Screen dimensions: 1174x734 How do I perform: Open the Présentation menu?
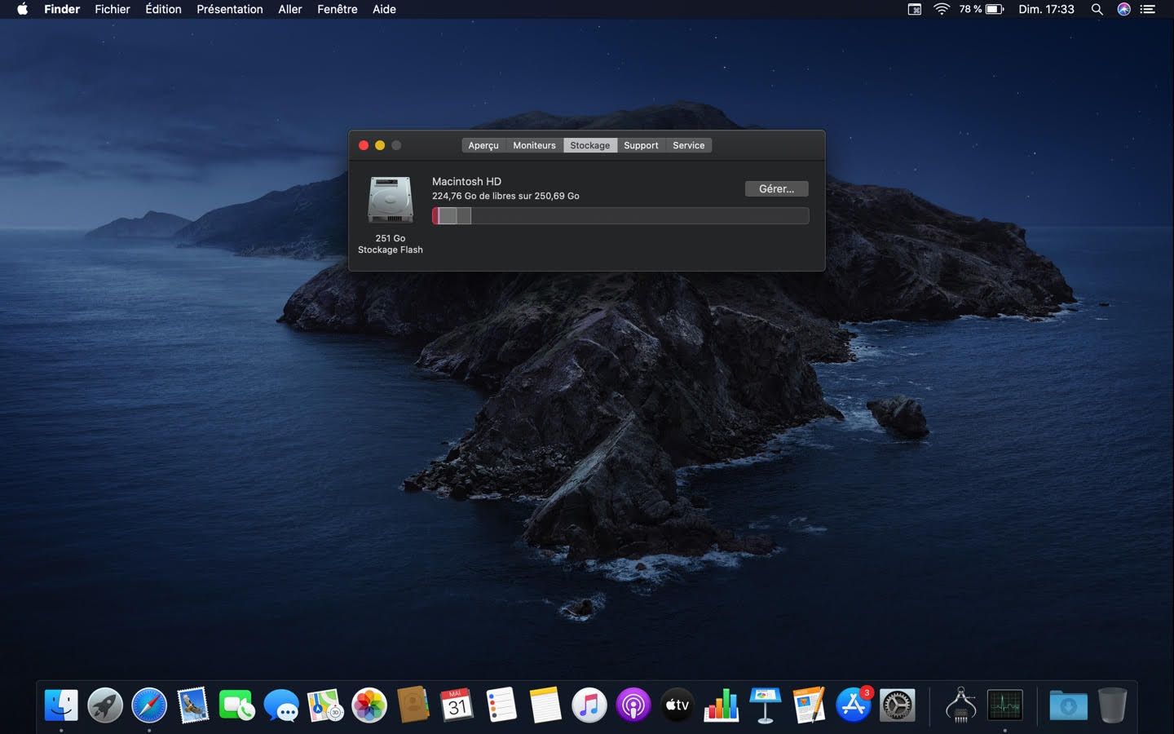[229, 9]
